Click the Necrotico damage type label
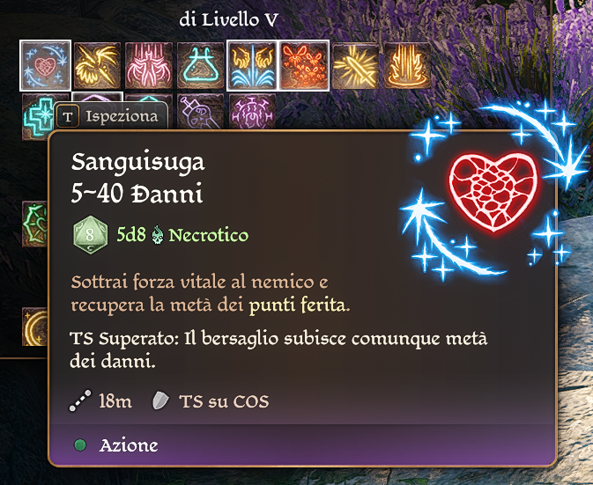This screenshot has width=593, height=485. coord(208,235)
